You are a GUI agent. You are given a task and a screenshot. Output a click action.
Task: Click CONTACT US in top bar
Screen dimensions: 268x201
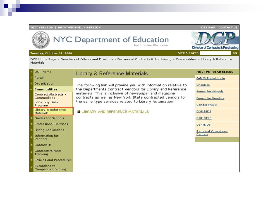[x=228, y=28]
